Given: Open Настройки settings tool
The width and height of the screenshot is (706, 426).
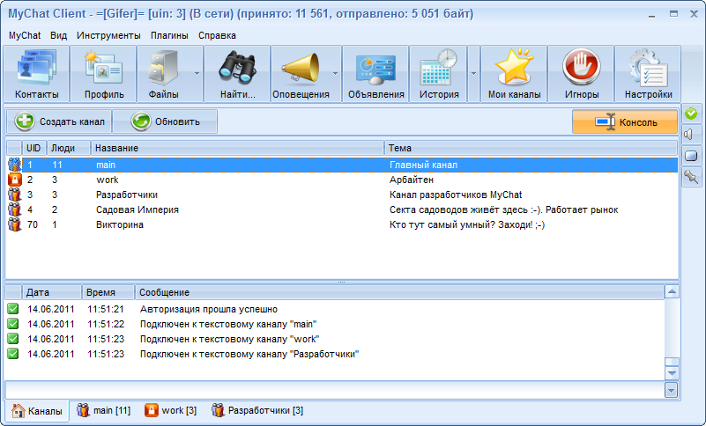Looking at the screenshot, I should (648, 74).
